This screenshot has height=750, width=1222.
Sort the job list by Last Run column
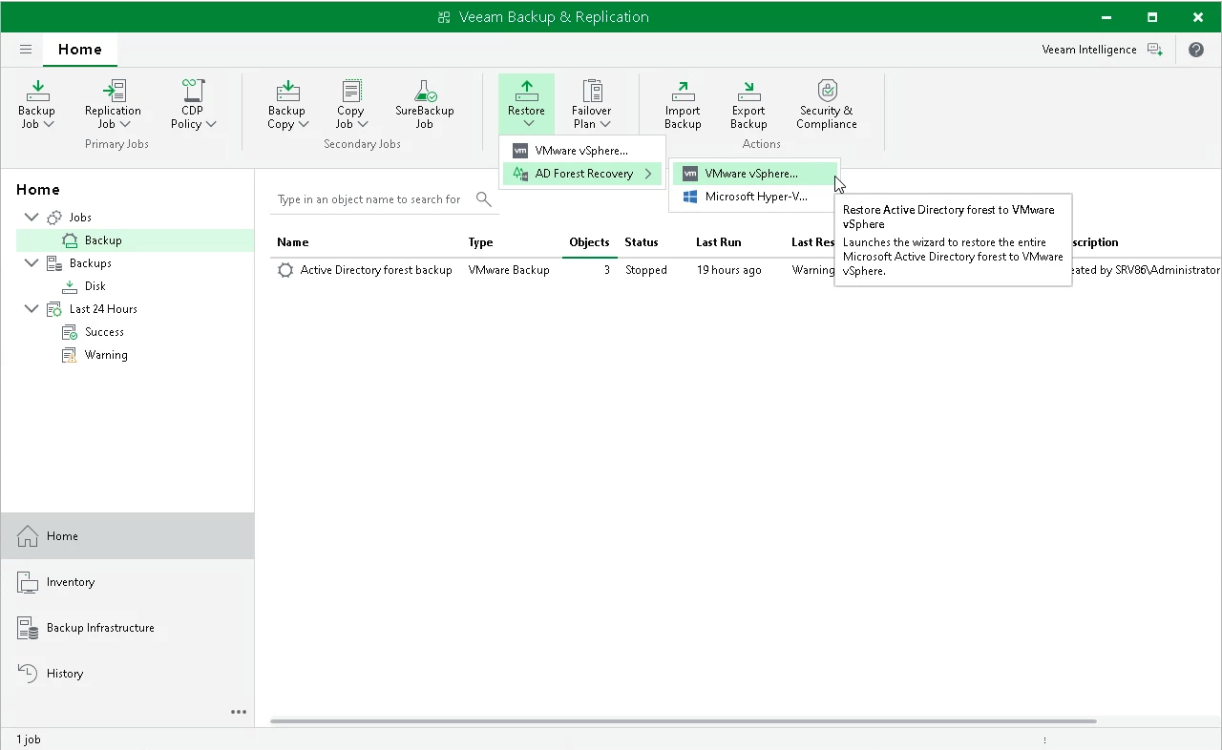tap(719, 242)
